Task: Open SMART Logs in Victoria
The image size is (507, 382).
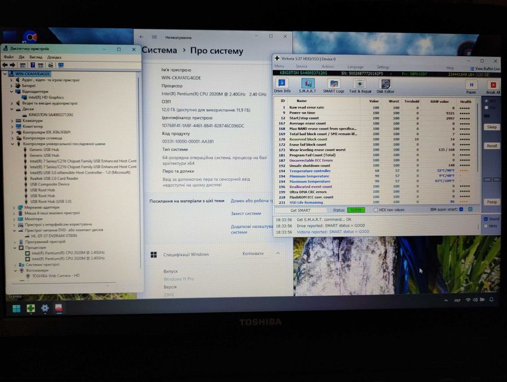Action: [x=333, y=86]
